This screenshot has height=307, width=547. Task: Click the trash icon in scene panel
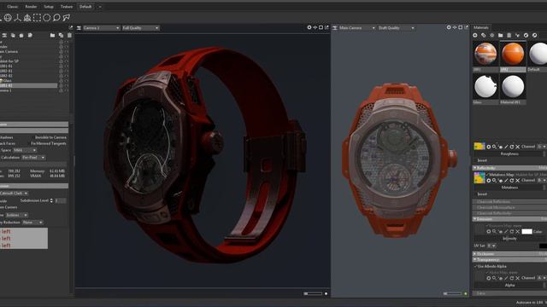(x=69, y=35)
